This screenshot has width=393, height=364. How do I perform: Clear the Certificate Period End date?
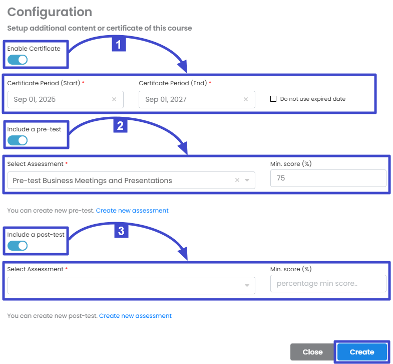(245, 99)
